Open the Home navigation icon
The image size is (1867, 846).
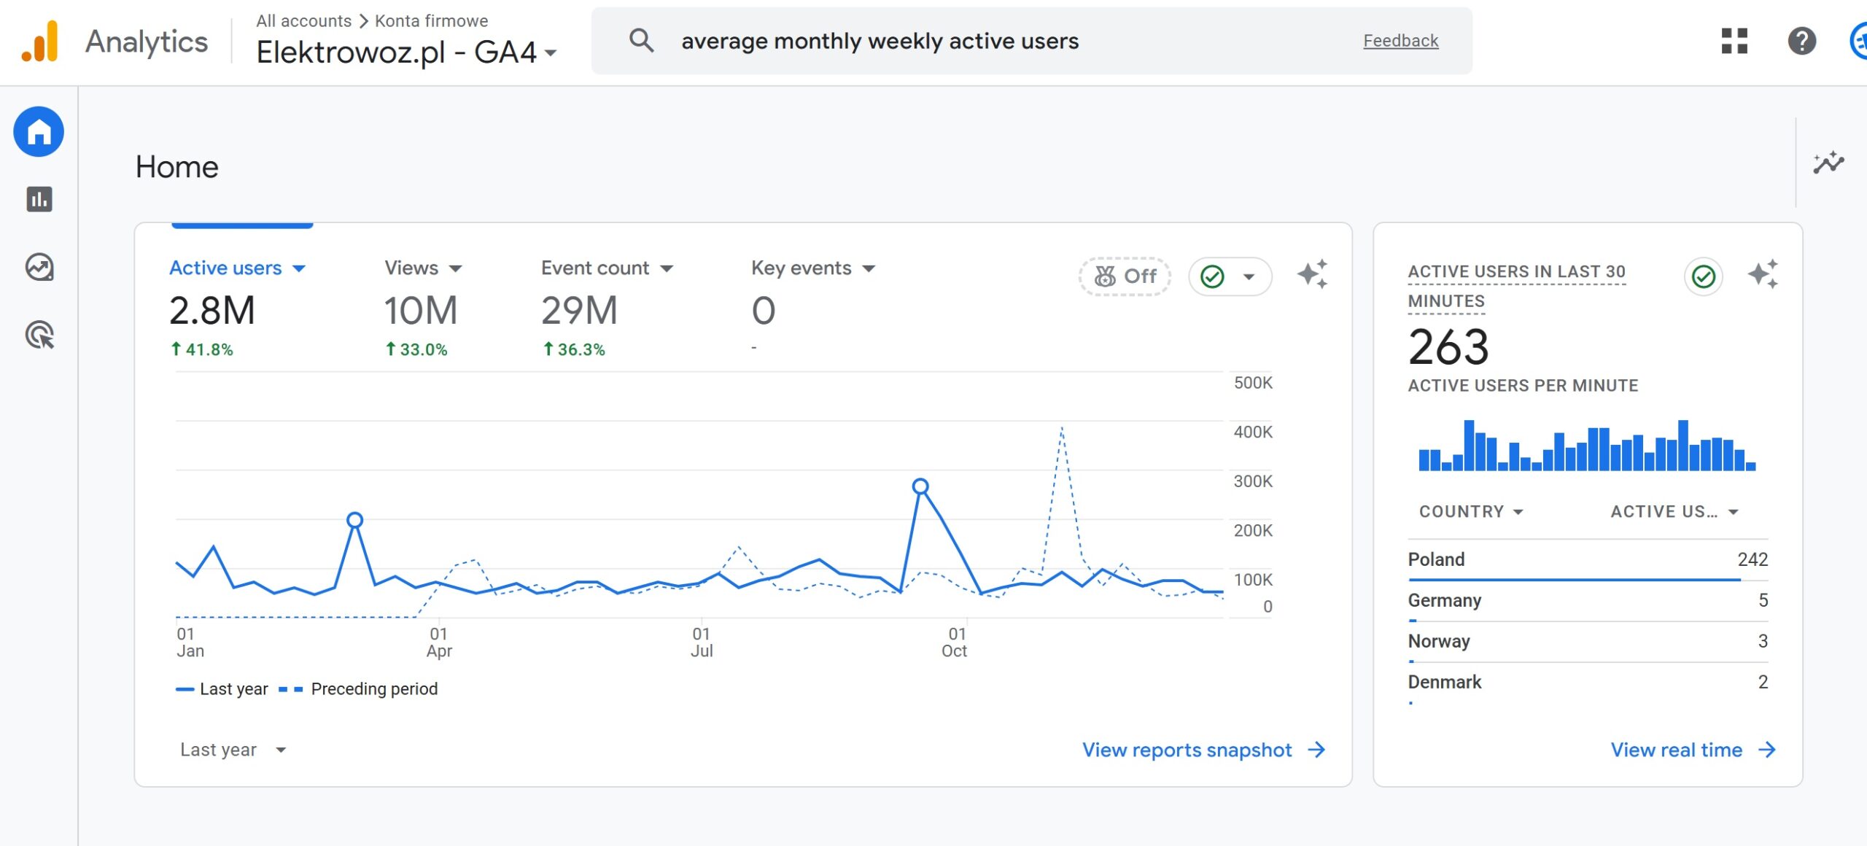point(39,132)
